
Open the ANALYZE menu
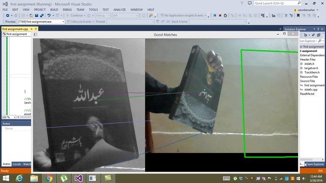tap(120, 10)
